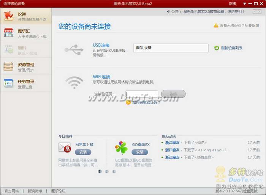Click the 连接验证码 input field
266x195 pixels.
pyautogui.click(x=142, y=94)
